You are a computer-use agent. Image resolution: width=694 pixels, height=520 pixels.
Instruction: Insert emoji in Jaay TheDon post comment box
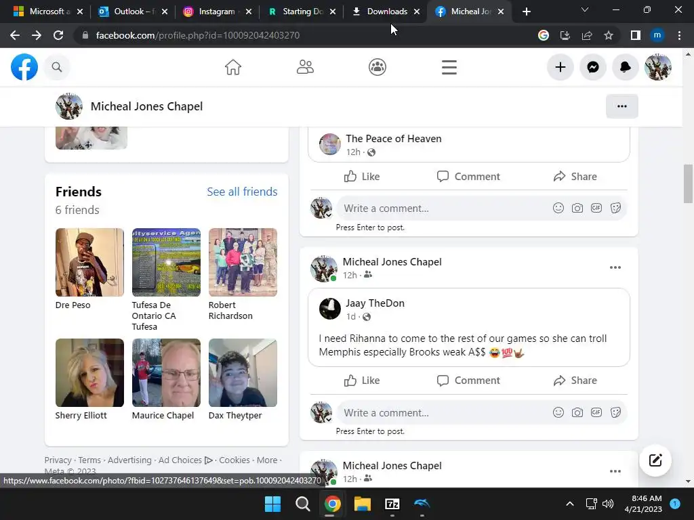point(558,412)
